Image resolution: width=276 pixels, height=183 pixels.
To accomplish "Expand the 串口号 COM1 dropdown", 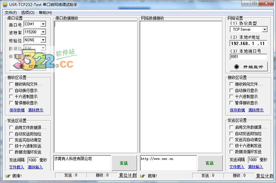I will (x=43, y=24).
